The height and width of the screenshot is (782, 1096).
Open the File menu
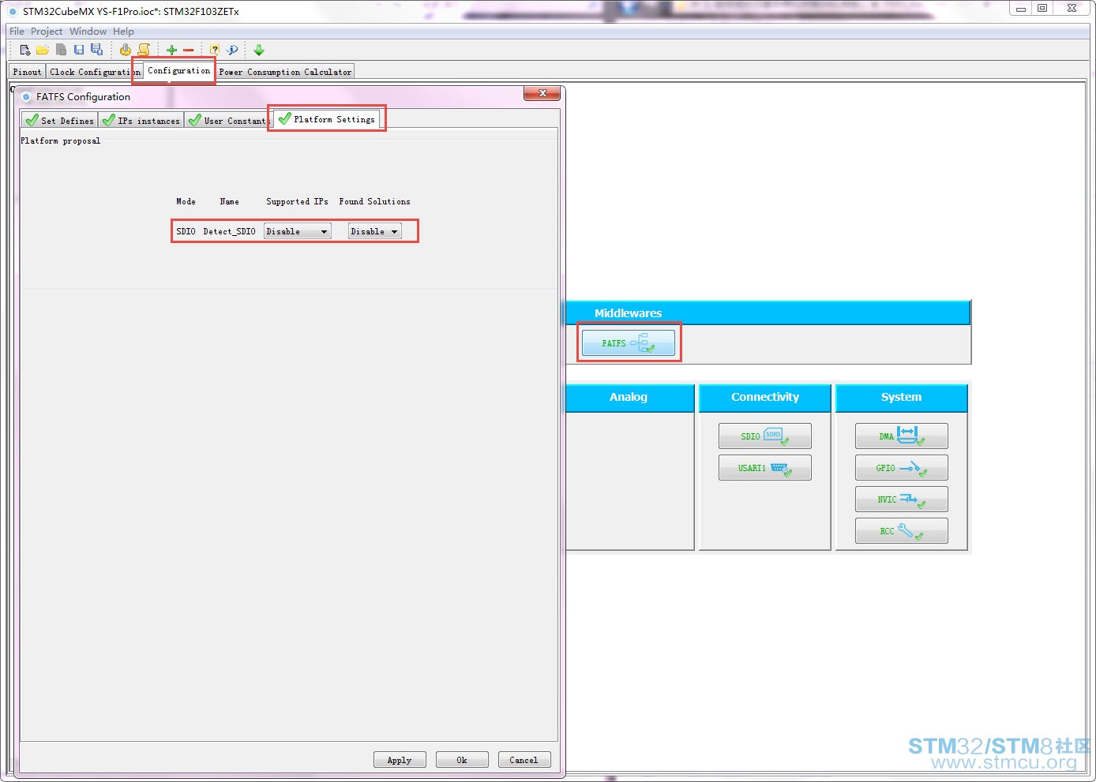pyautogui.click(x=17, y=32)
